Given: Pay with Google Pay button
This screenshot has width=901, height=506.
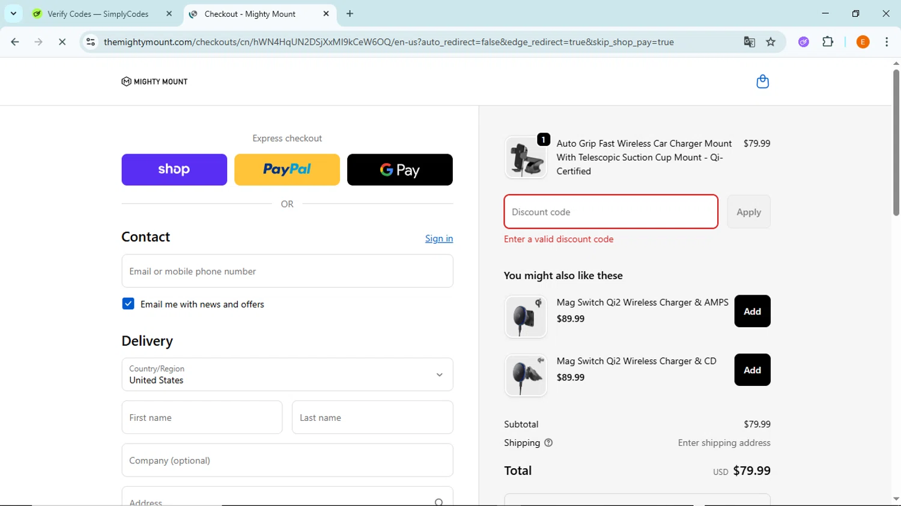Looking at the screenshot, I should [x=400, y=169].
